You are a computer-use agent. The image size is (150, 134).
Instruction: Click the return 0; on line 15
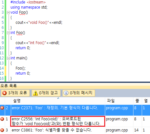coord(23,73)
